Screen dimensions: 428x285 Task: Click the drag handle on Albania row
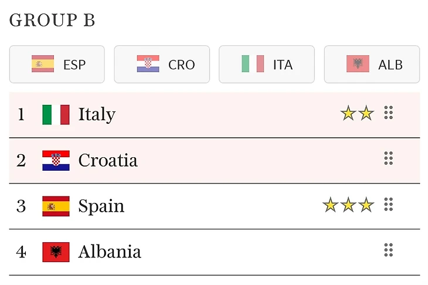pyautogui.click(x=388, y=250)
